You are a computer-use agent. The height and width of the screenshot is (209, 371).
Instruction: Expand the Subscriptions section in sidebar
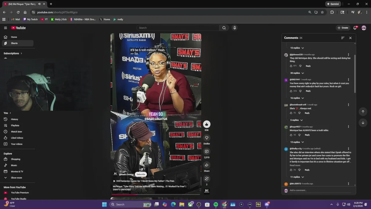(x=13, y=53)
